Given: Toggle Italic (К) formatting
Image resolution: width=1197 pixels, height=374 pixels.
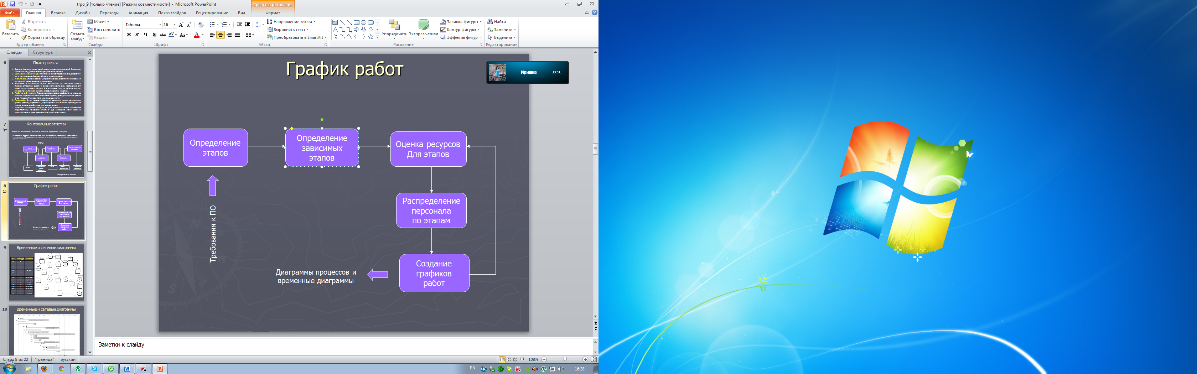Looking at the screenshot, I should (x=137, y=35).
